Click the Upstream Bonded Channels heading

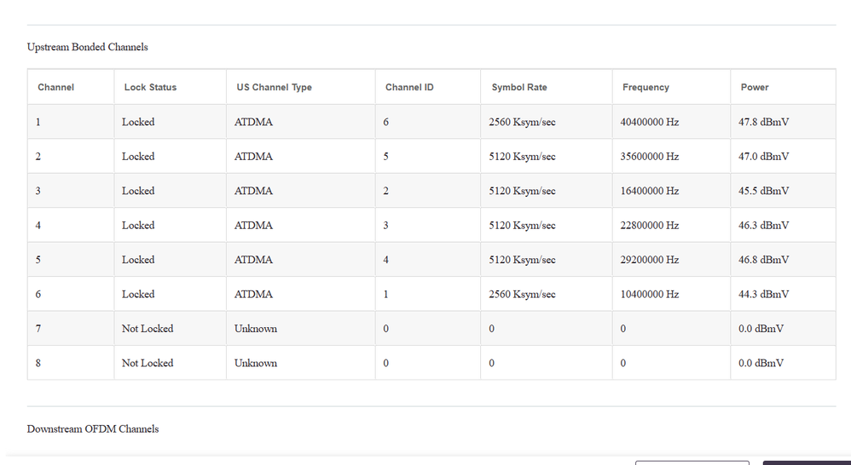(x=87, y=47)
